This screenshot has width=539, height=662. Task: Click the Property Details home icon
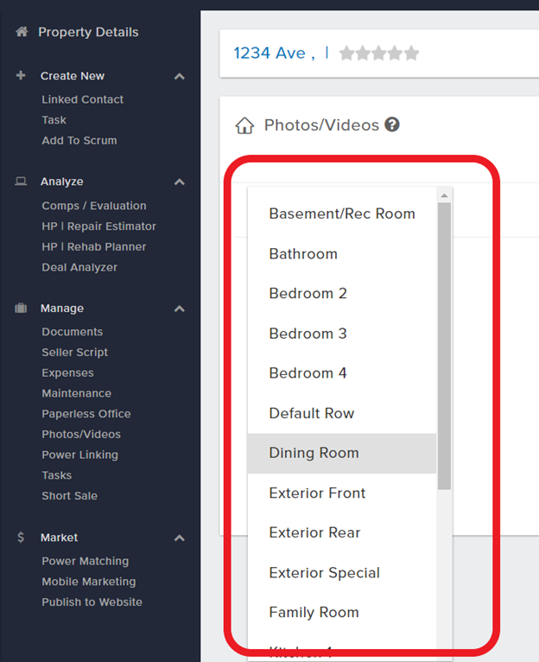click(x=22, y=32)
